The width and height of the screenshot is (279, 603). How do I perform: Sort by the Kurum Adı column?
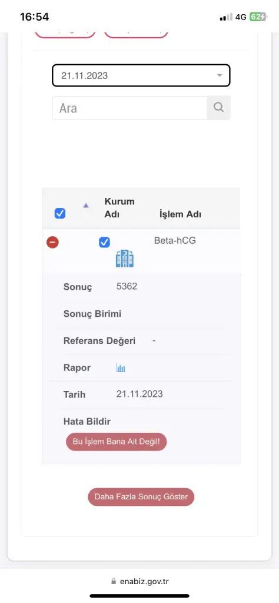pos(119,208)
